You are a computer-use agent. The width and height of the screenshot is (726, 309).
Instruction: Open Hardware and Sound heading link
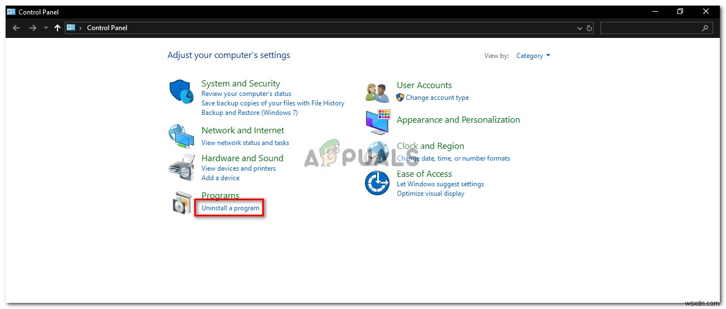pyautogui.click(x=242, y=158)
